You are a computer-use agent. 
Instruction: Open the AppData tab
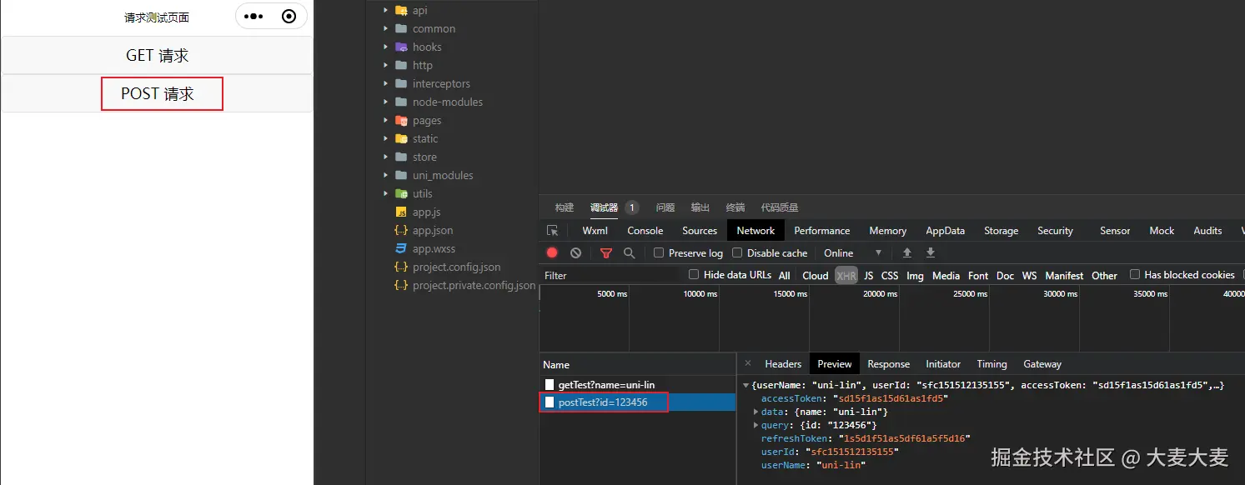pos(945,231)
